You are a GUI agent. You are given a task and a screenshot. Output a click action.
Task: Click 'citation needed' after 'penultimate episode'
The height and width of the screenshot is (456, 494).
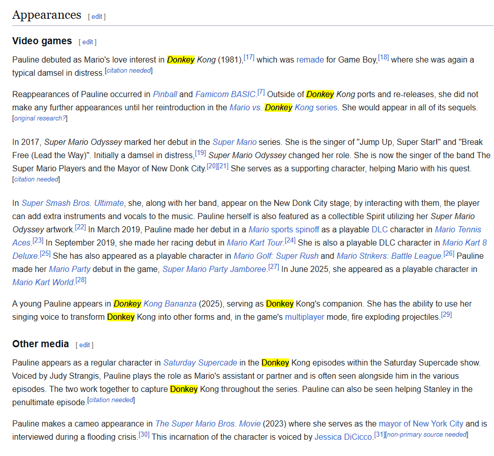[111, 400]
